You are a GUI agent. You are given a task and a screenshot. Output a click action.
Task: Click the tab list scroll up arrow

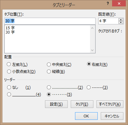pyautogui.click(x=92, y=28)
